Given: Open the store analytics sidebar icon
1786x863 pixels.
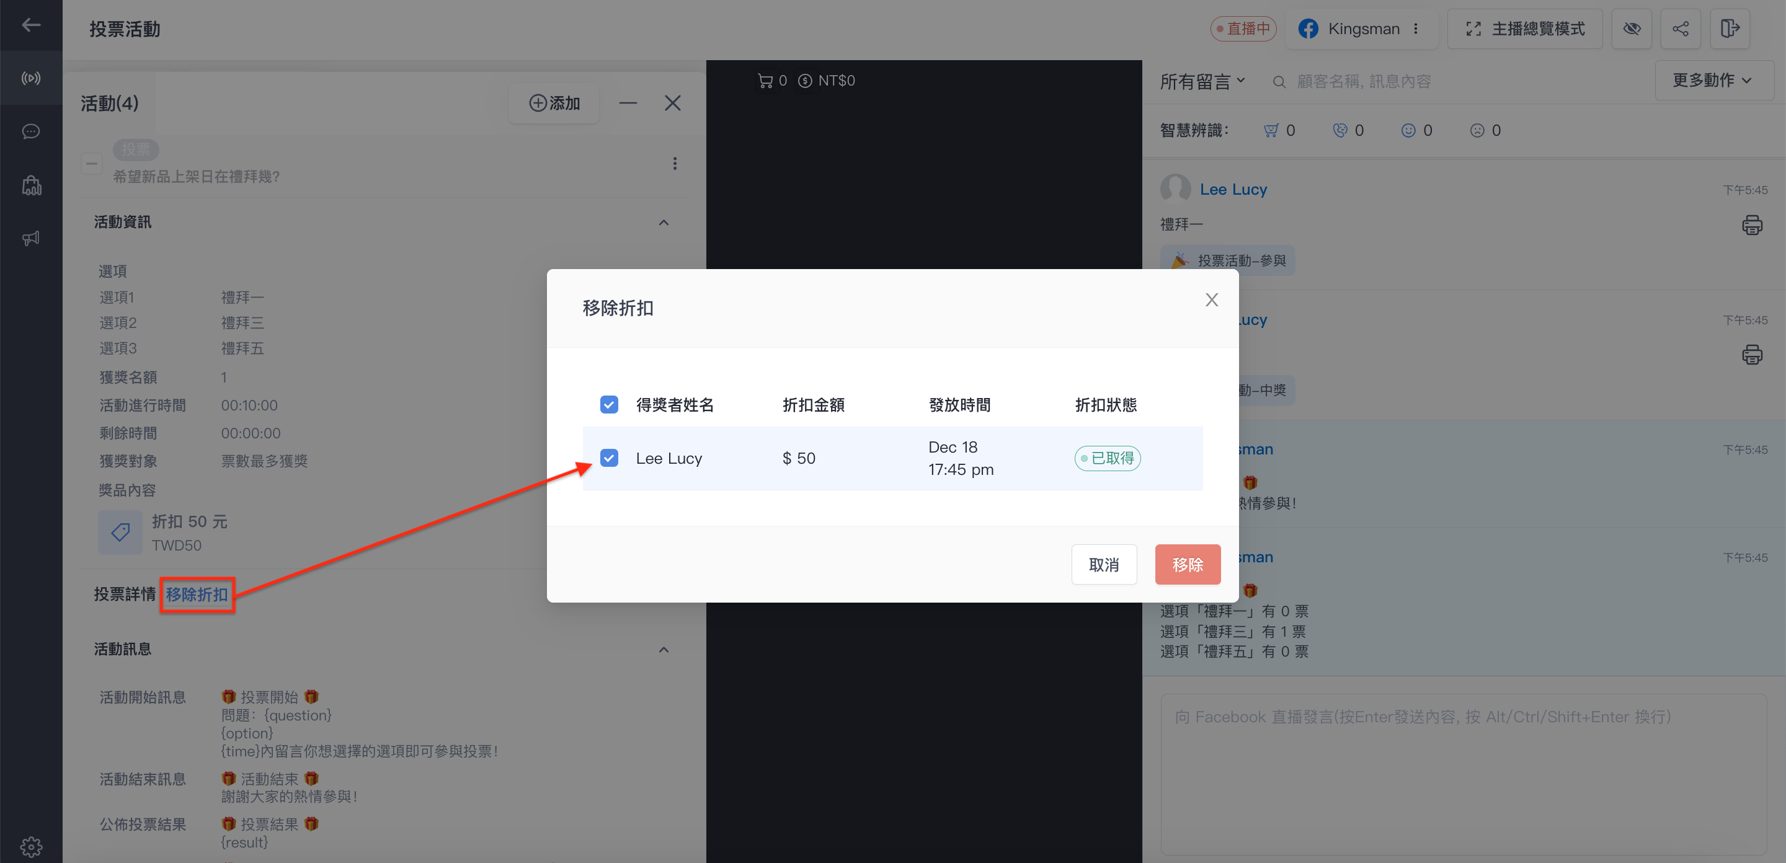Looking at the screenshot, I should [30, 185].
